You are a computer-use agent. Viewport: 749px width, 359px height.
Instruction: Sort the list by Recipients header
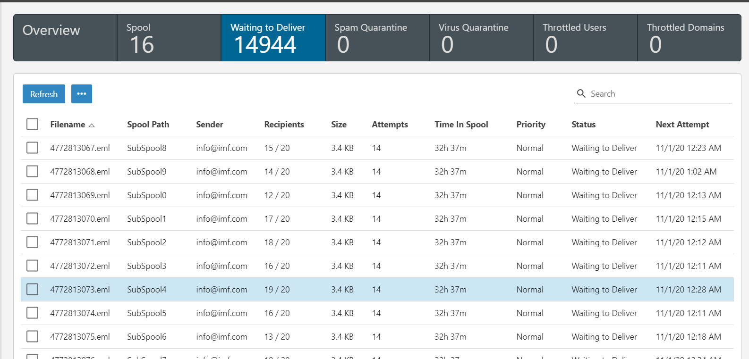(x=284, y=125)
